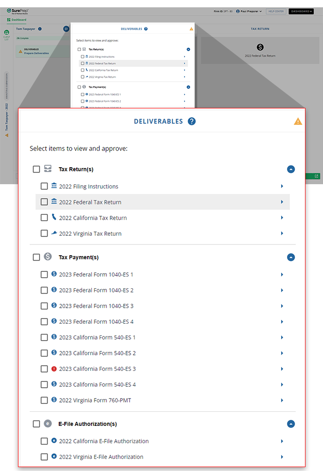Click the SurePrep logo
This screenshot has height=471, width=323.
(x=17, y=11)
